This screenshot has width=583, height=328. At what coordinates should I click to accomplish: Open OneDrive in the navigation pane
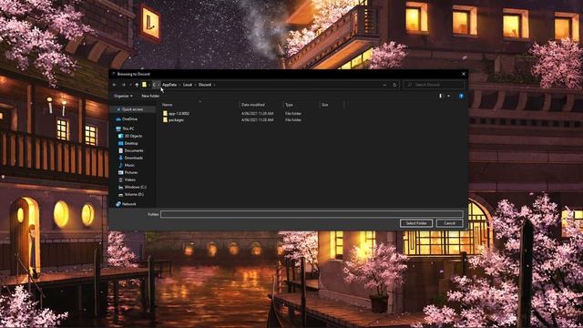(129, 119)
